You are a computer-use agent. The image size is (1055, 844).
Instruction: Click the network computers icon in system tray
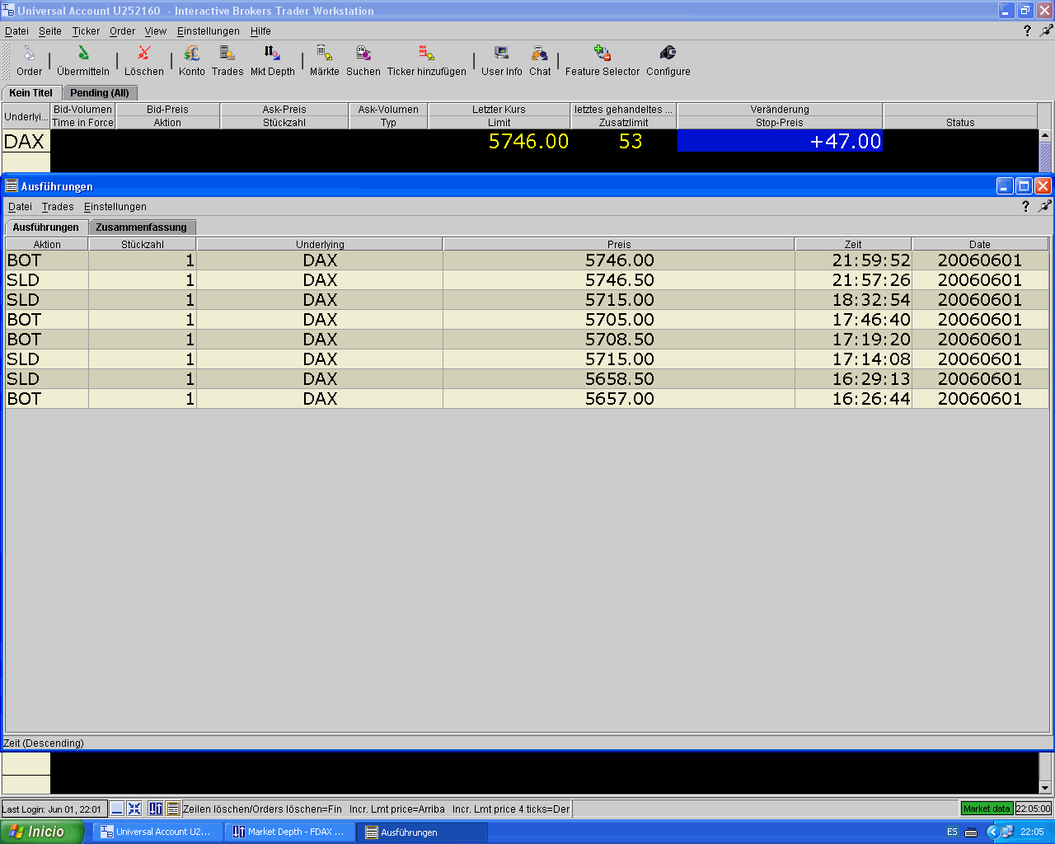point(1008,832)
